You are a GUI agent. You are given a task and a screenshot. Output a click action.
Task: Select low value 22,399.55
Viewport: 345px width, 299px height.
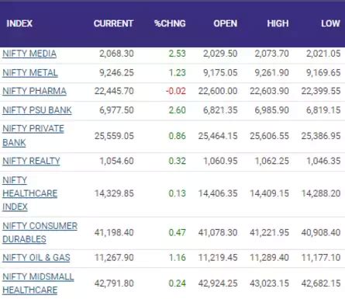click(321, 91)
